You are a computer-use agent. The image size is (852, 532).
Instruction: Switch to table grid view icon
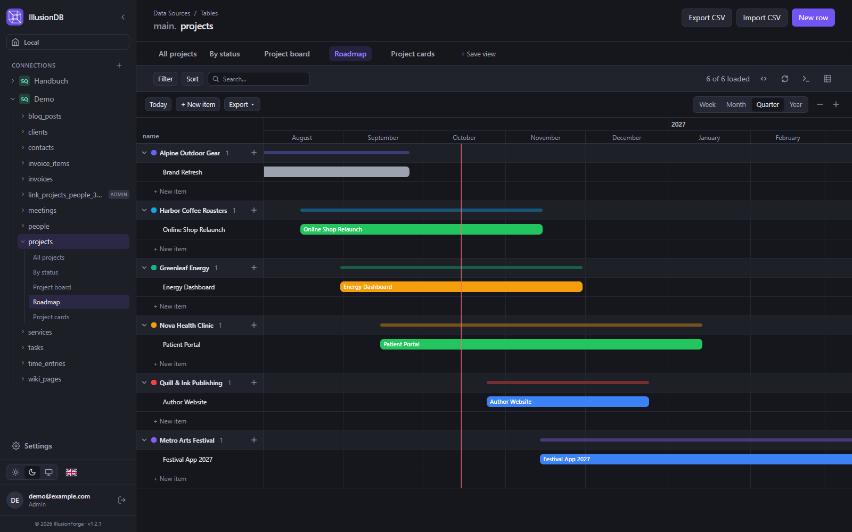[x=828, y=79]
